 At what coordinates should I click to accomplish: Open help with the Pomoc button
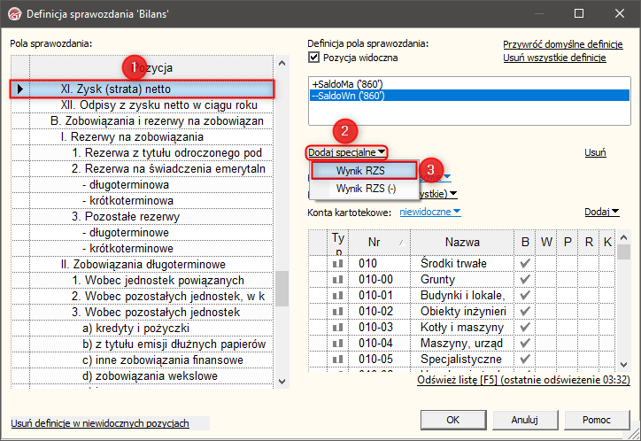(x=597, y=420)
